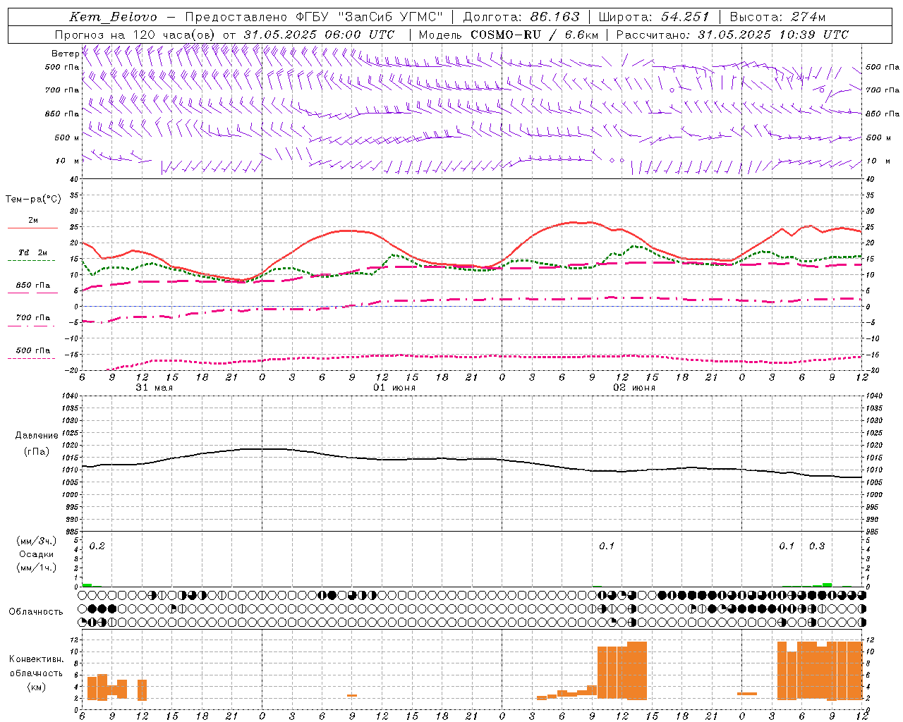Click the '01 июня' date label
This screenshot has width=903, height=722.
[x=394, y=388]
